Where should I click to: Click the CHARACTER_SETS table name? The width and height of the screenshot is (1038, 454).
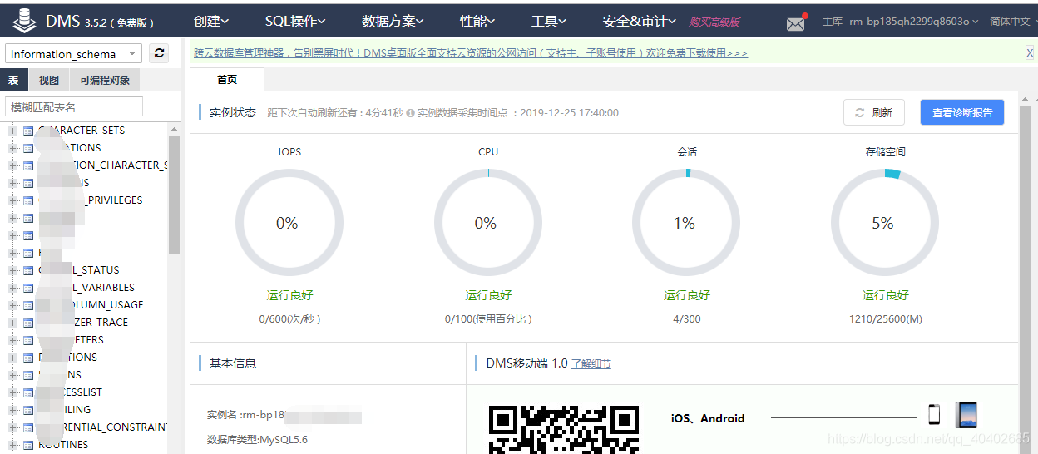[82, 131]
